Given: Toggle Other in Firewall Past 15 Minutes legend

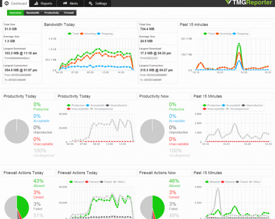Looking at the screenshot, I should coord(254,182).
